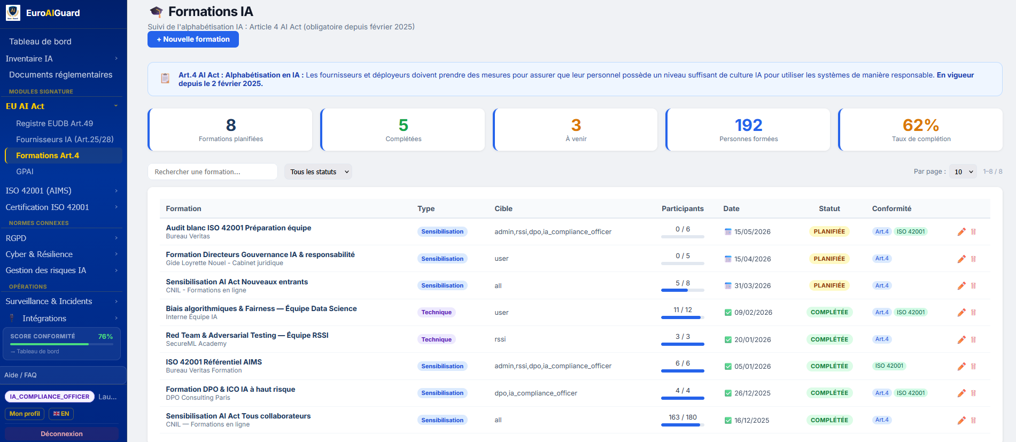
Task: Click the green check icon next to 09/02/2026
Action: (x=728, y=312)
